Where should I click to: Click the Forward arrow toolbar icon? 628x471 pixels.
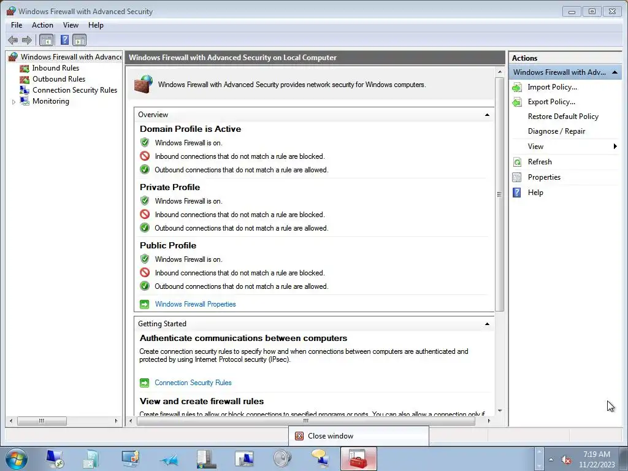coord(27,40)
